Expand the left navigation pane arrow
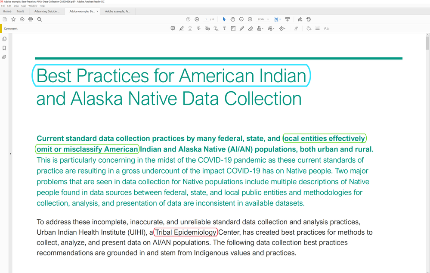This screenshot has width=430, height=273. [x=10, y=154]
